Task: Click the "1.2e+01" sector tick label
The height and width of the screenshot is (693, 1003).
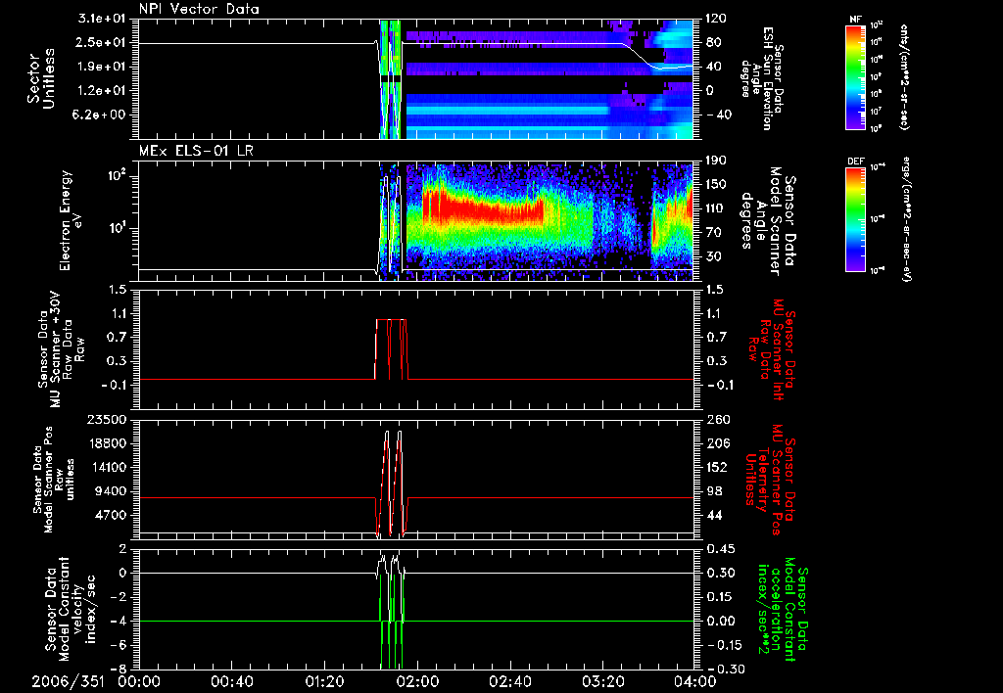Action: [102, 91]
